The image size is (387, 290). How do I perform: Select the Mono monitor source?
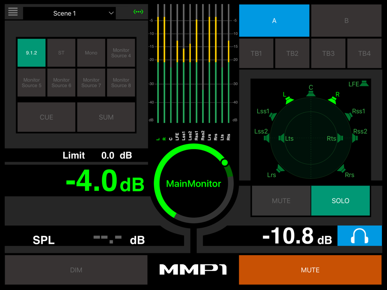[91, 53]
